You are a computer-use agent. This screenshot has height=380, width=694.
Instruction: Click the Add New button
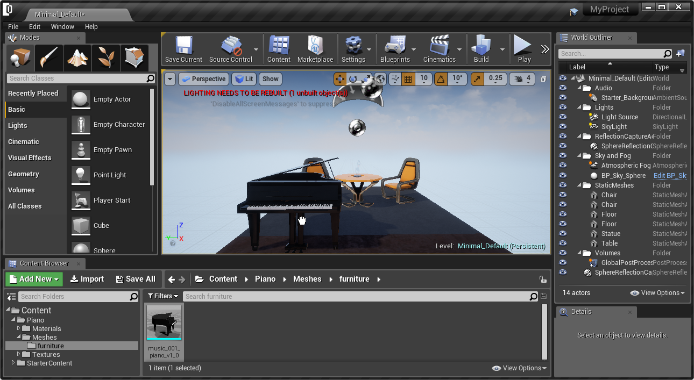pos(34,279)
